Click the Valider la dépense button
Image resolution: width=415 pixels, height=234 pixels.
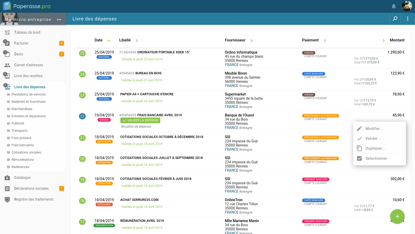click(x=140, y=120)
